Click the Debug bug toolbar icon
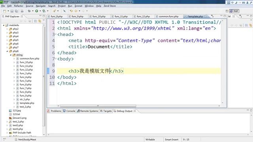Image resolution: width=253 pixels, height=142 pixels. pos(29,11)
